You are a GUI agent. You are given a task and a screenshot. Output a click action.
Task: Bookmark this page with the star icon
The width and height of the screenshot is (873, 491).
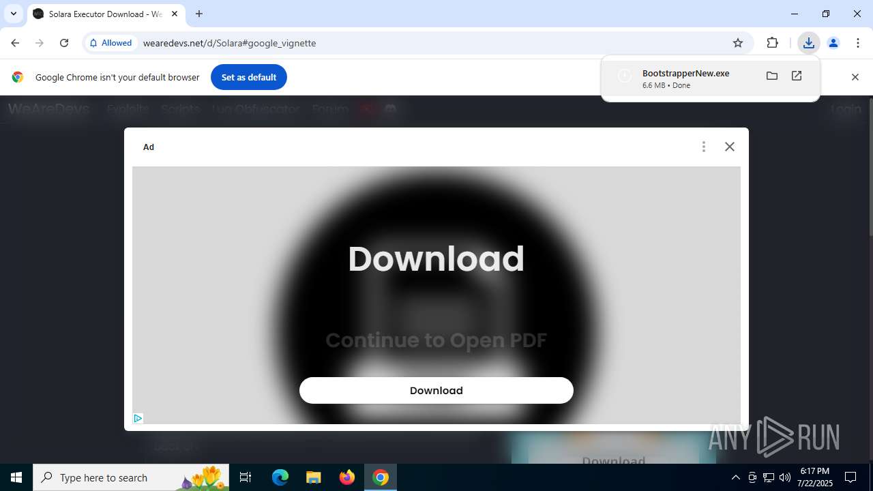click(x=738, y=43)
